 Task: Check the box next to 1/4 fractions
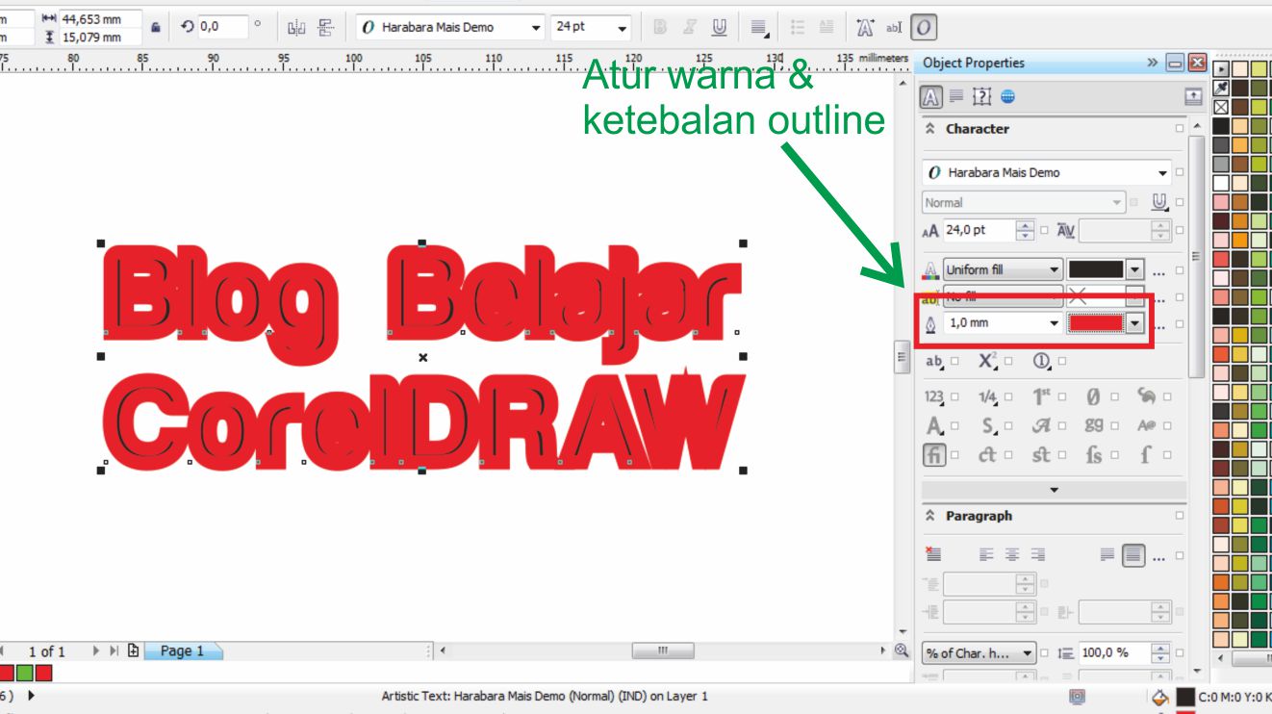(1008, 397)
